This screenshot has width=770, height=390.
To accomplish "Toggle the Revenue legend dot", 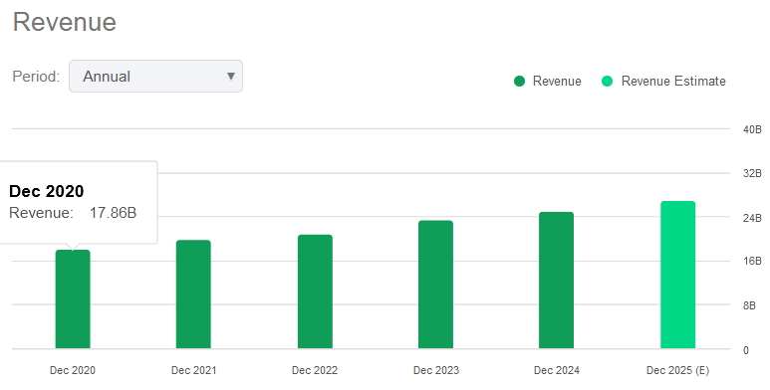I will [519, 81].
